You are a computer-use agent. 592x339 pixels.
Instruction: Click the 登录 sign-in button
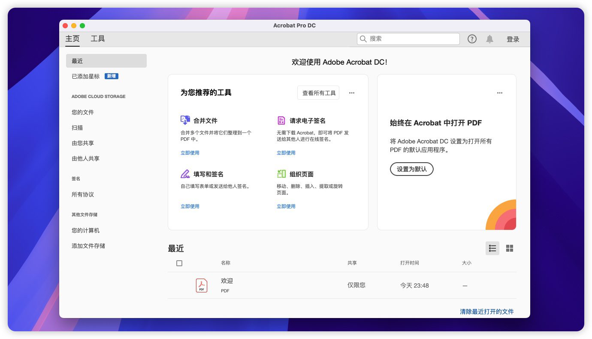(513, 39)
